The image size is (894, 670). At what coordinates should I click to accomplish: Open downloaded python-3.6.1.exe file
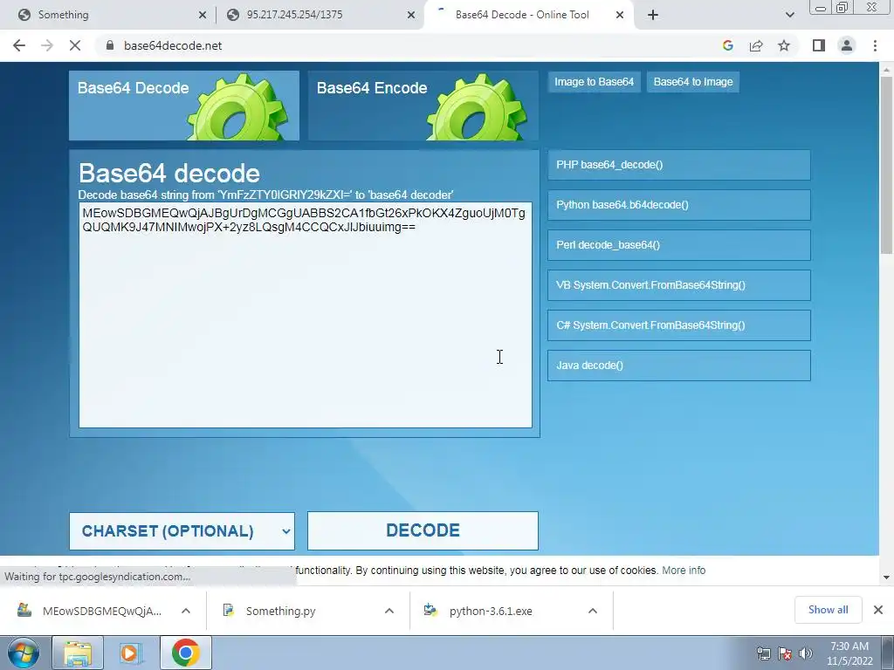pos(491,611)
